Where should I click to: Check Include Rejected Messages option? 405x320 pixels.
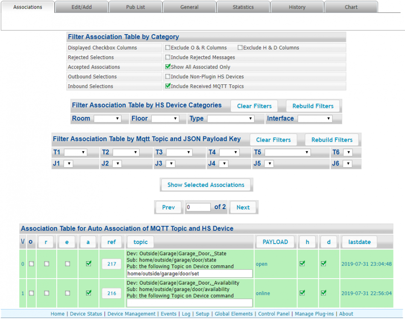click(168, 57)
